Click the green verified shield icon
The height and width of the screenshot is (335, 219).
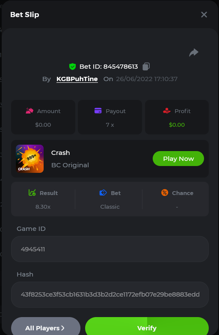(72, 67)
